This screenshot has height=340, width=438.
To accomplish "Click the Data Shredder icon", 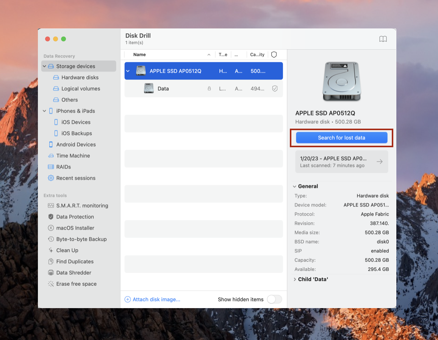I will (51, 273).
